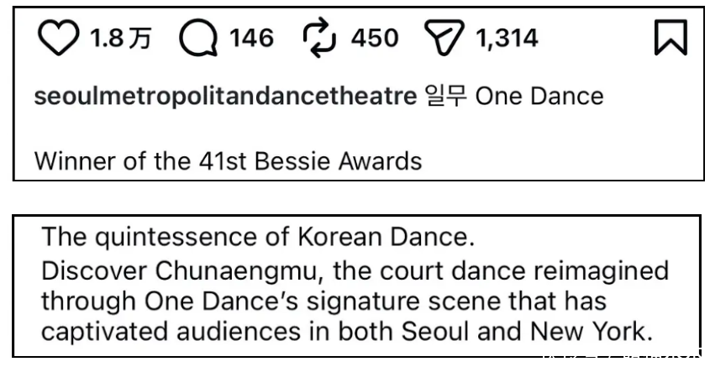Click the "One Dance" title after 일무

point(539,97)
